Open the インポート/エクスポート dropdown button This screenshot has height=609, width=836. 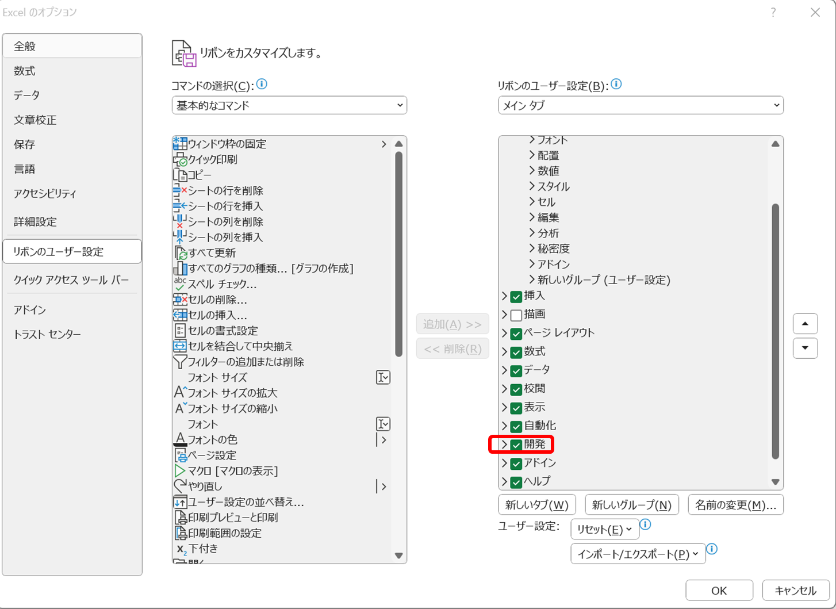click(x=638, y=554)
